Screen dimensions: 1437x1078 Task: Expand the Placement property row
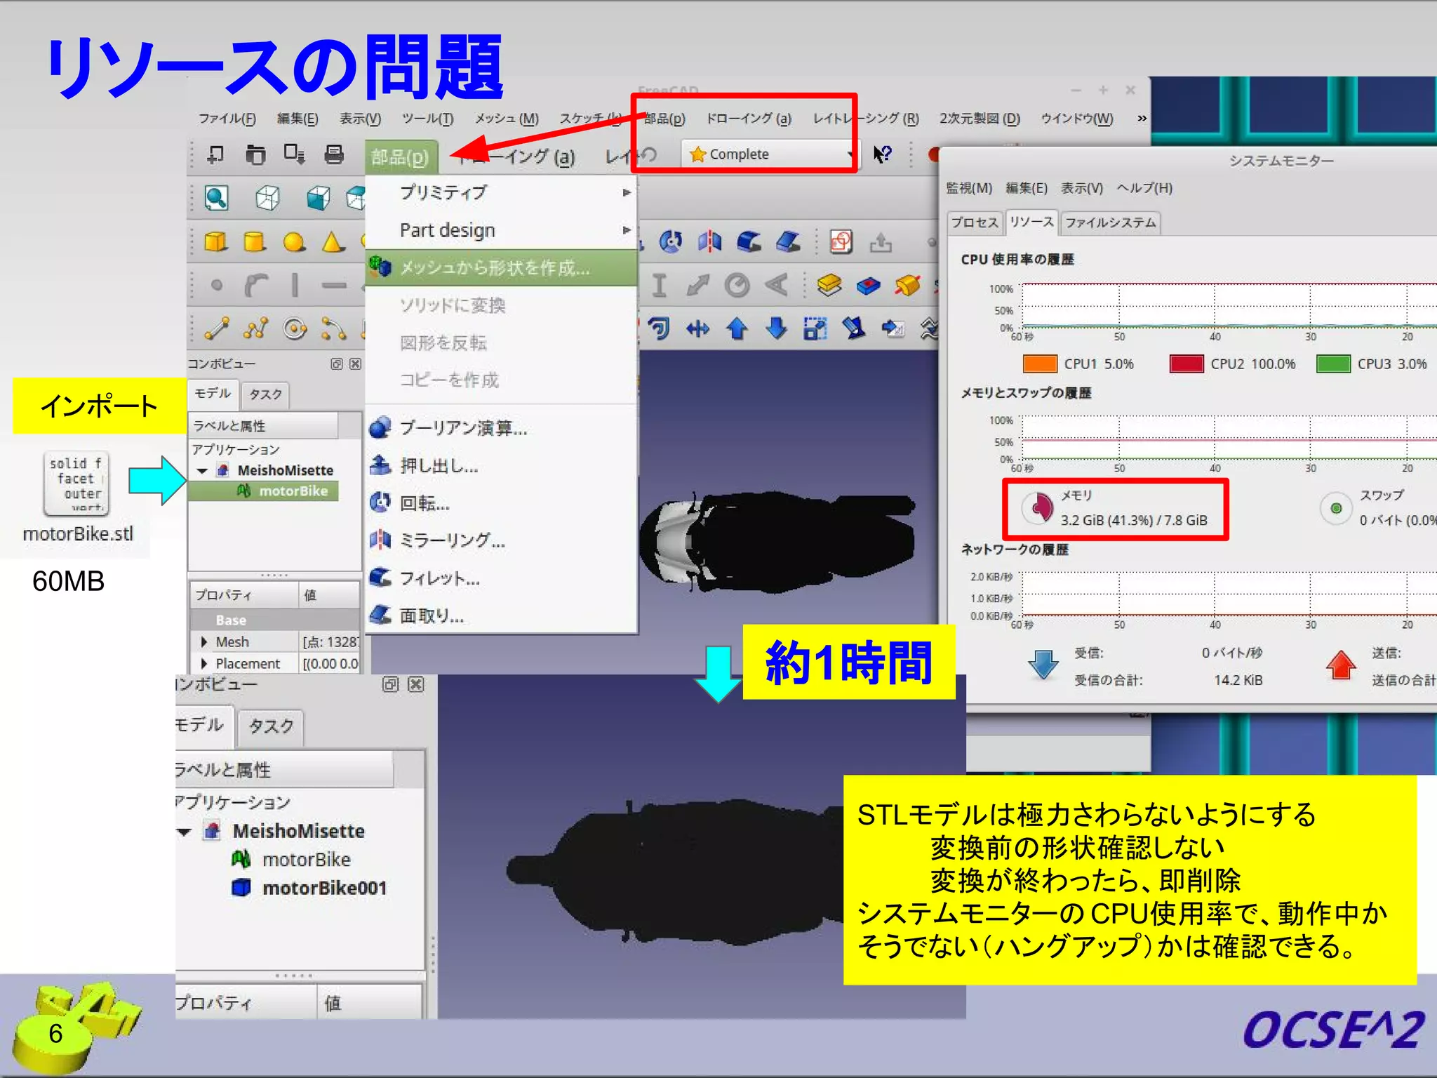coord(203,663)
